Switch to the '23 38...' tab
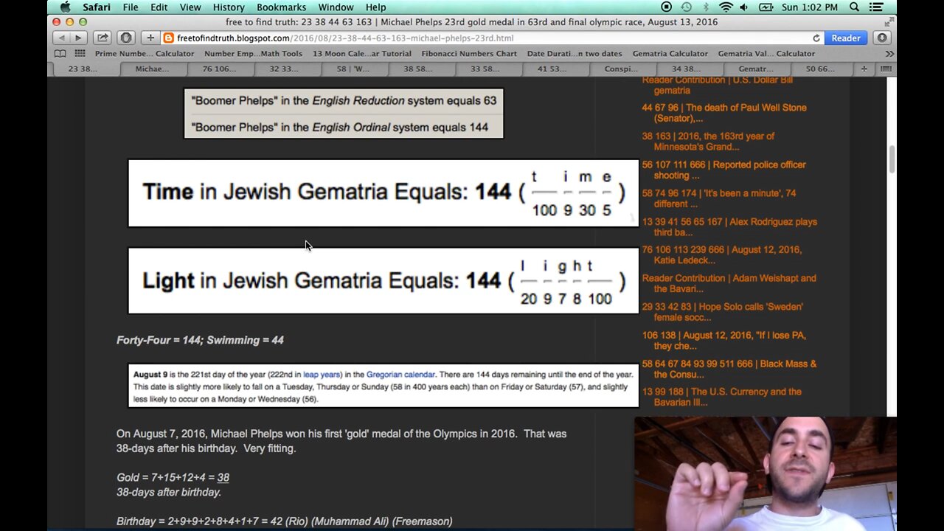 coord(82,69)
